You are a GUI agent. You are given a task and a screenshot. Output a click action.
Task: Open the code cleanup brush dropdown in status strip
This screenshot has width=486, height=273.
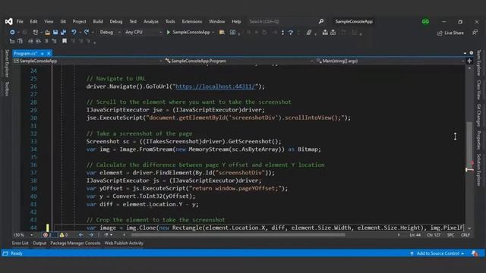pyautogui.click(x=108, y=235)
